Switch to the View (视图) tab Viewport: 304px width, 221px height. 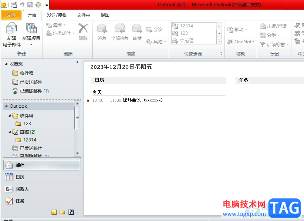tap(105, 15)
